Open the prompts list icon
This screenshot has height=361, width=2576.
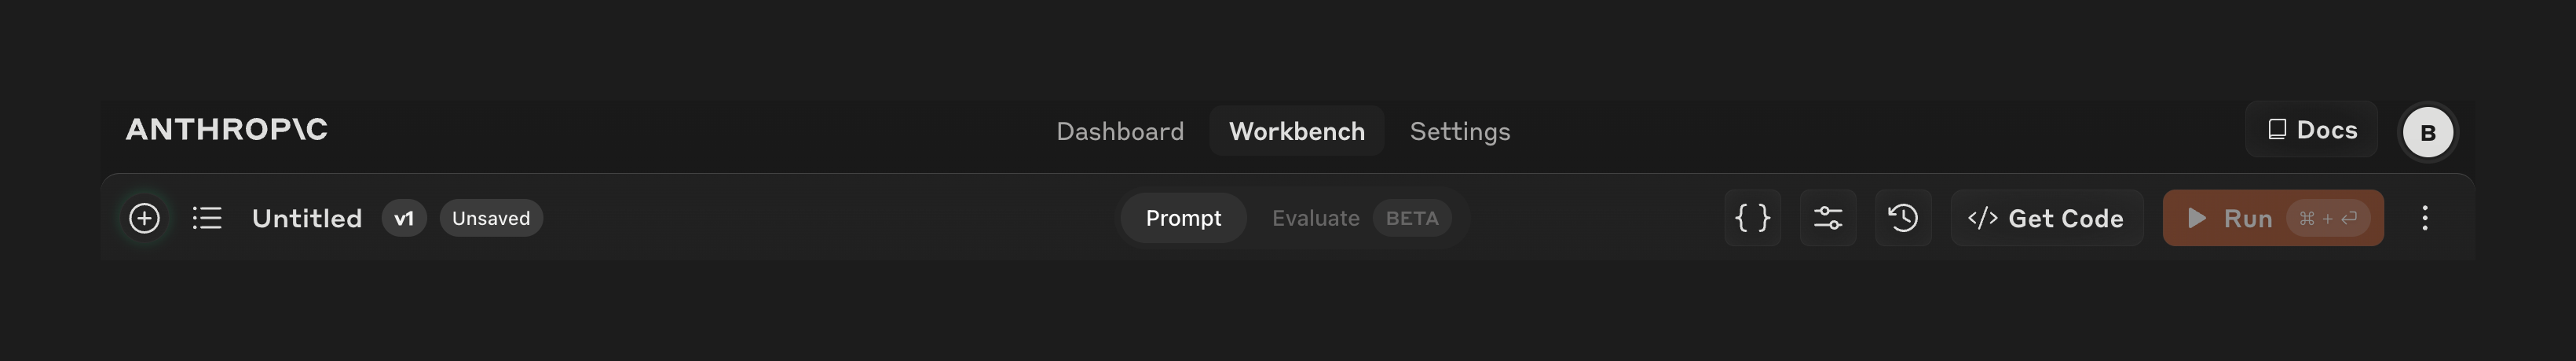click(x=207, y=218)
